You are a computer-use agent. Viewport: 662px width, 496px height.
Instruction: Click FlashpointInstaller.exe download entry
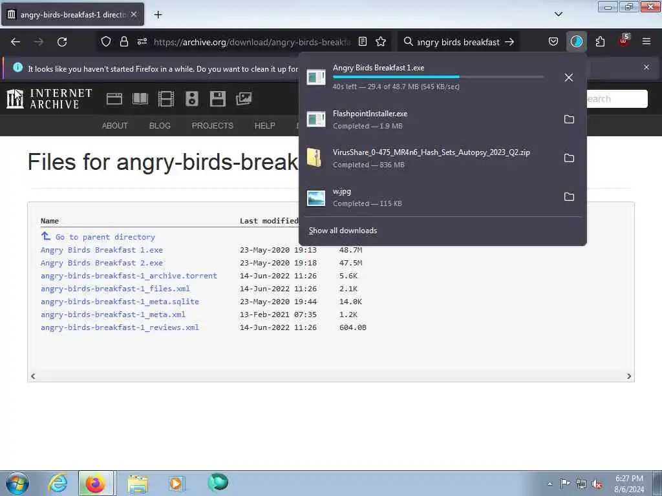click(442, 119)
